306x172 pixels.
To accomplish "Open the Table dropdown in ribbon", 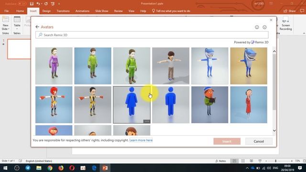I will point(17,23).
